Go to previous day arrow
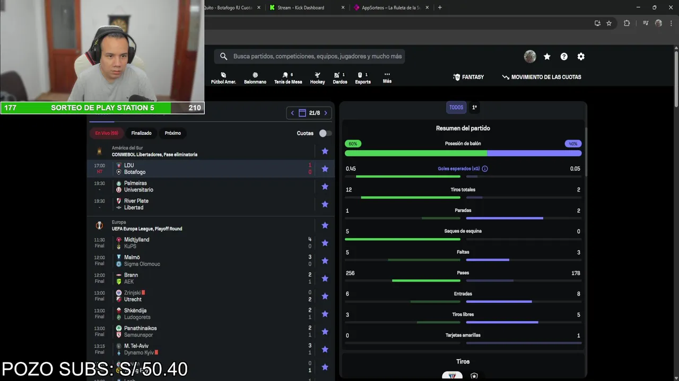Image resolution: width=679 pixels, height=381 pixels. point(292,113)
